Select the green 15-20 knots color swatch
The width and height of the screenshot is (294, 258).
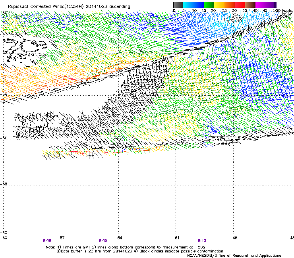pos(209,5)
